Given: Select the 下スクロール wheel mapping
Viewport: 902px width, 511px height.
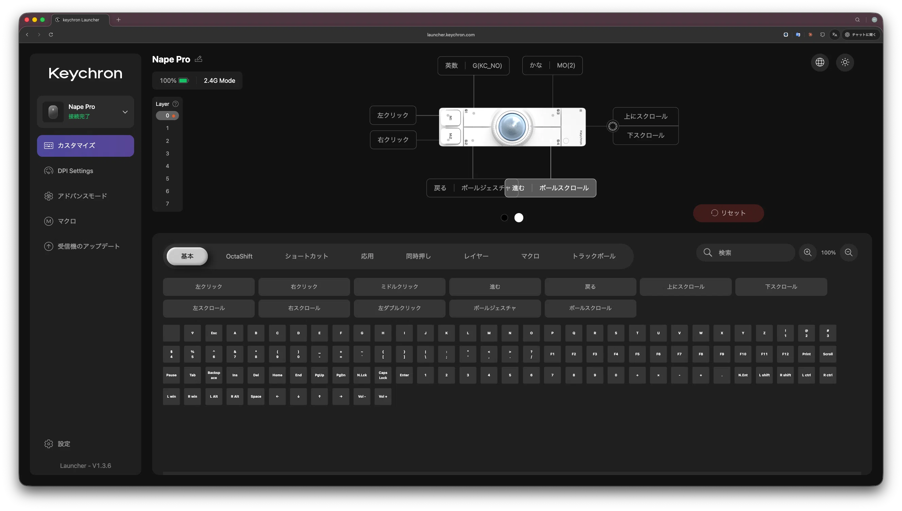Looking at the screenshot, I should click(646, 135).
